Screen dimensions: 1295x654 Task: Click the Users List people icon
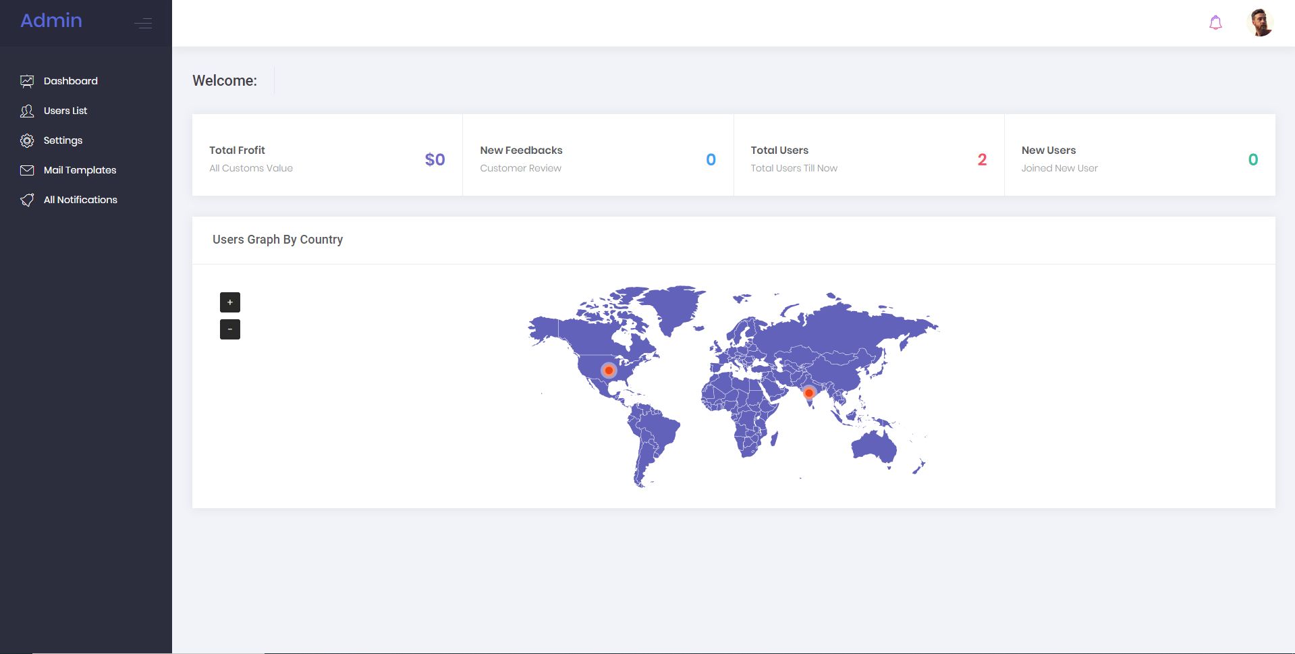coord(27,111)
